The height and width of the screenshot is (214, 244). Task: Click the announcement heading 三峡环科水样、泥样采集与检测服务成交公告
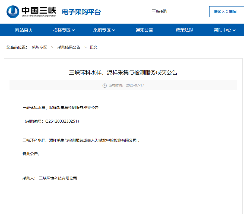click(x=123, y=72)
